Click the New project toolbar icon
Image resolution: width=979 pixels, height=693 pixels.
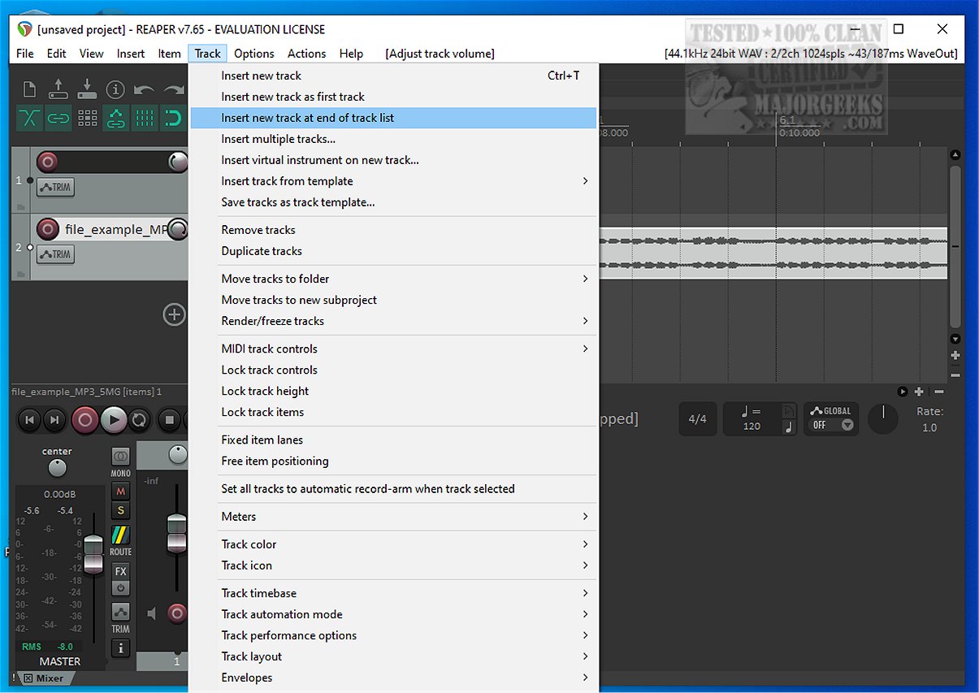pyautogui.click(x=29, y=89)
